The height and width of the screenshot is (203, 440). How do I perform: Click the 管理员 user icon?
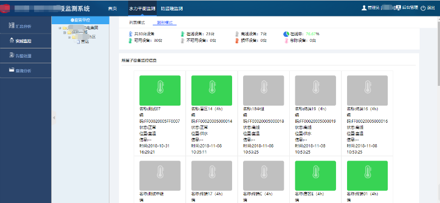pos(364,8)
